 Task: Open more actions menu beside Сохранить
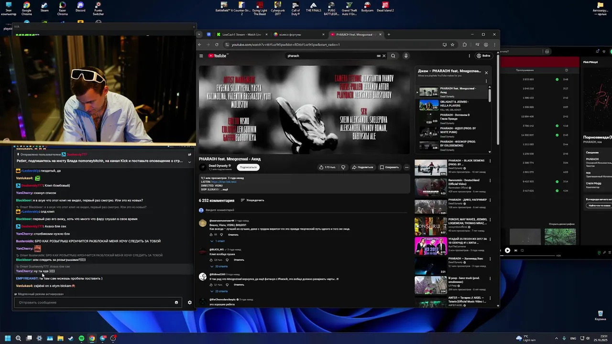point(406,167)
